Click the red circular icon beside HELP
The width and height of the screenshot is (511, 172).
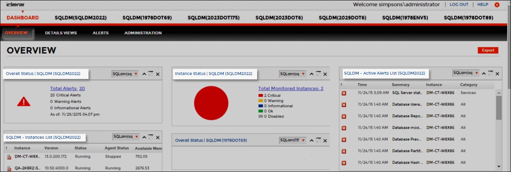(x=497, y=5)
